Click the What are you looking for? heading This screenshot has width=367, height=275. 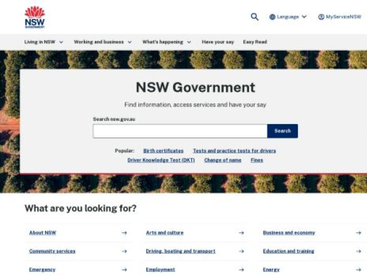pyautogui.click(x=81, y=208)
